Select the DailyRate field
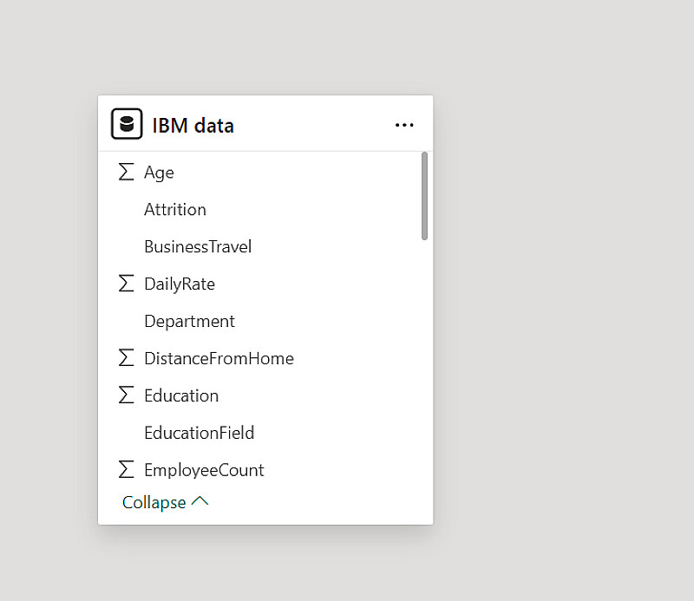This screenshot has height=601, width=694. coord(180,284)
